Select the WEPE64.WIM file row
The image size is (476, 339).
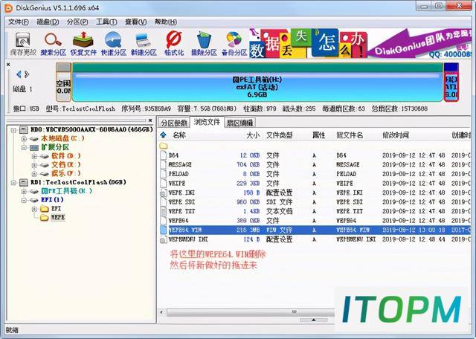tap(315, 230)
